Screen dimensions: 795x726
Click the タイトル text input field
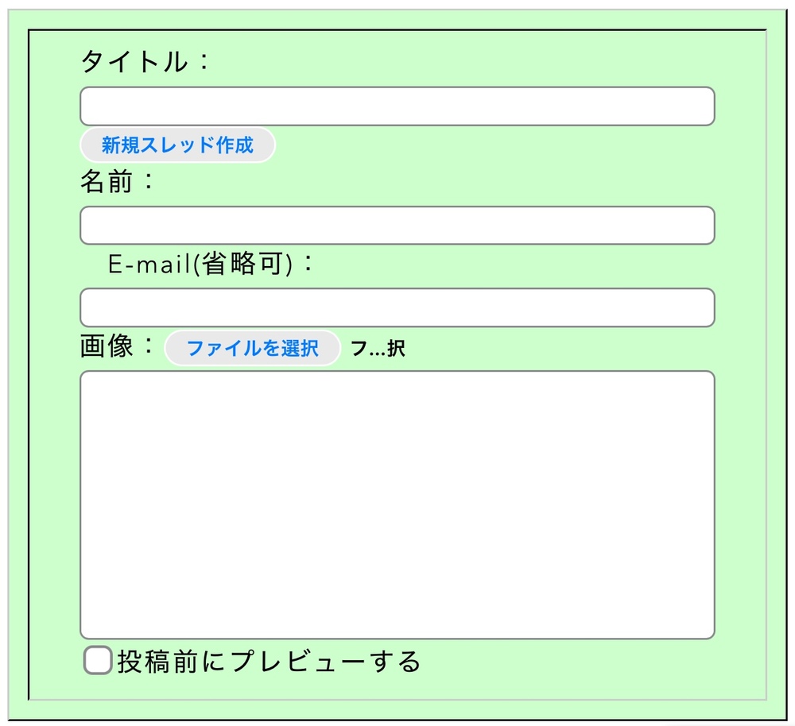pyautogui.click(x=397, y=106)
